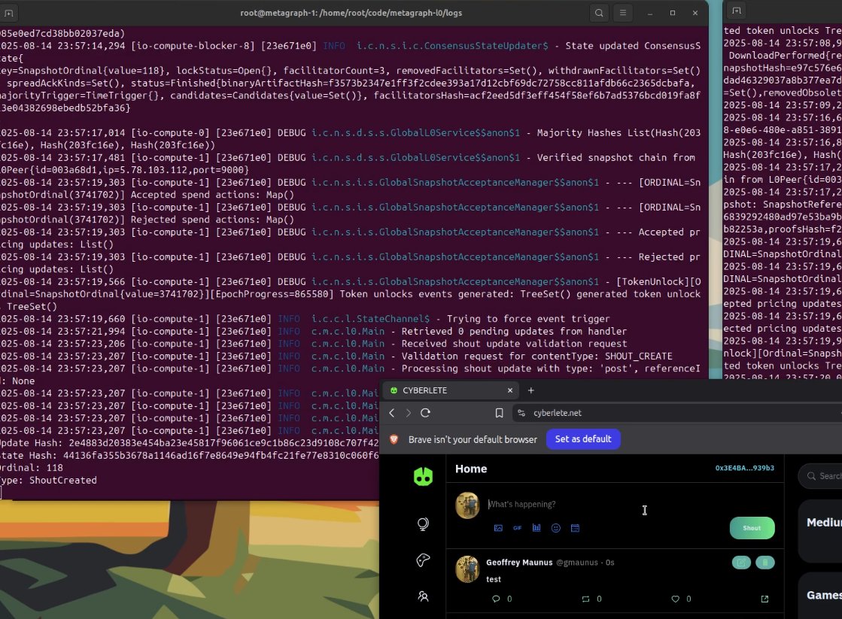Open the game controller sidebar icon
Image resolution: width=842 pixels, height=619 pixels.
coord(423,560)
